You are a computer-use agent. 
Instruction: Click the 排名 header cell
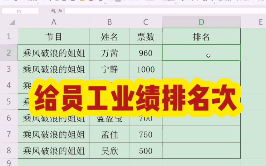click(x=201, y=37)
